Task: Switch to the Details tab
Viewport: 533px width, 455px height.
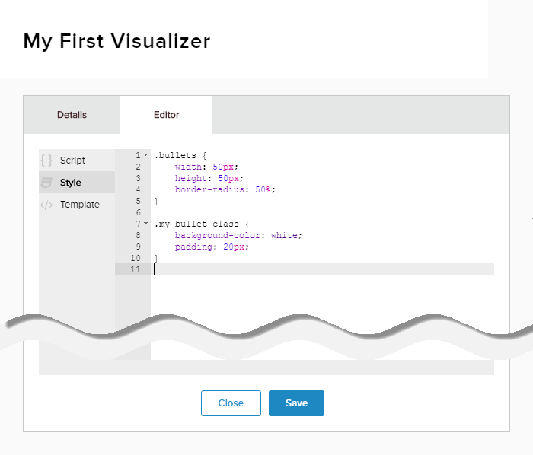Action: pyautogui.click(x=72, y=115)
